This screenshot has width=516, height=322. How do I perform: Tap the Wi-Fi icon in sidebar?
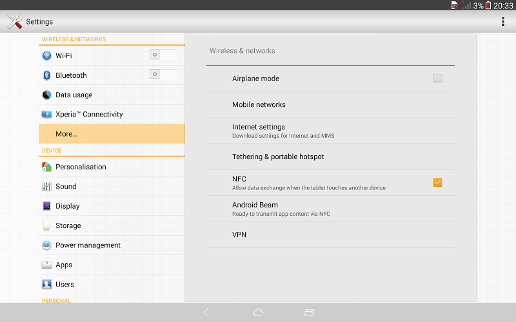pyautogui.click(x=46, y=55)
